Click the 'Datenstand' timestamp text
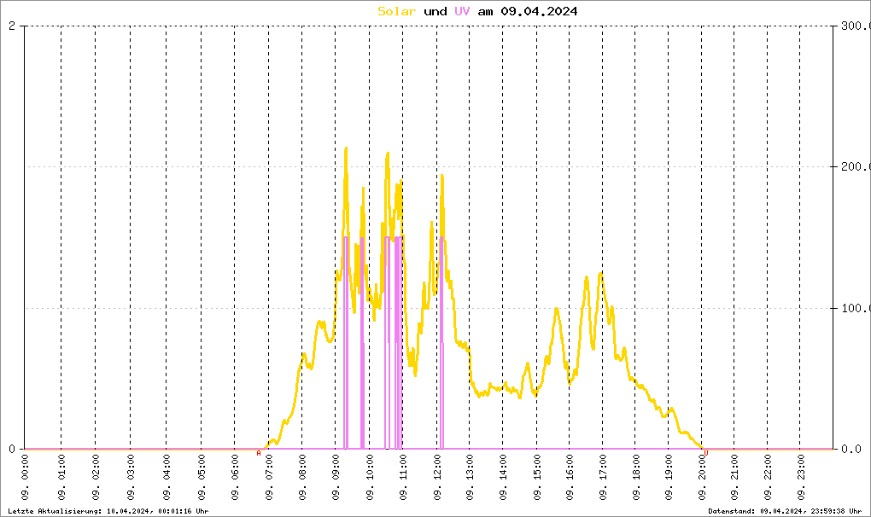Image resolution: width=871 pixels, height=517 pixels. click(785, 511)
